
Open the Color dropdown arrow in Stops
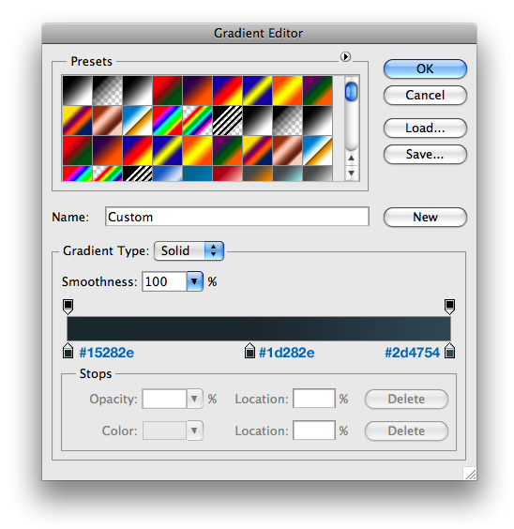pyautogui.click(x=194, y=431)
